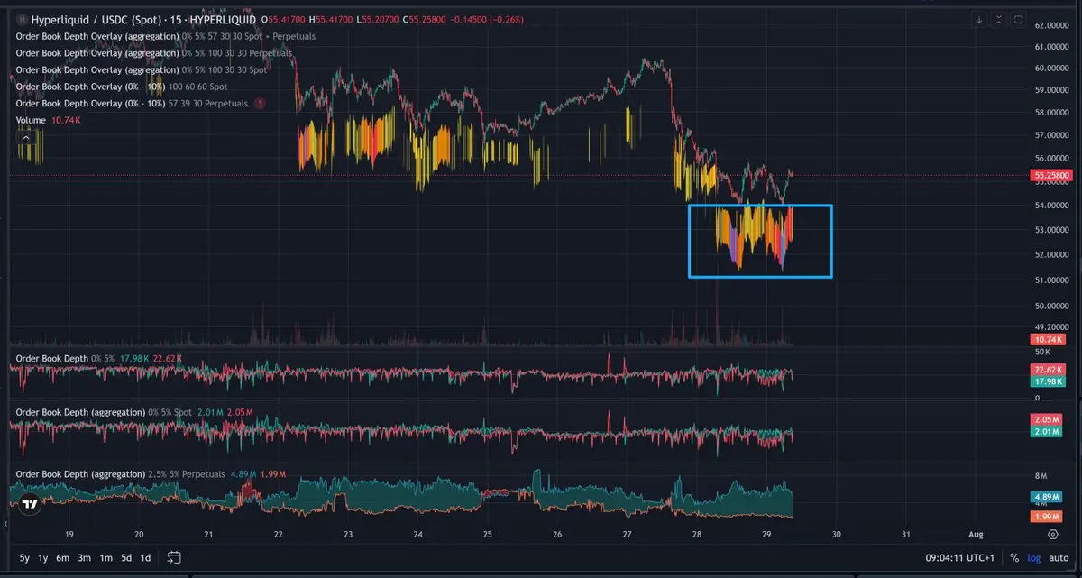Select the 100 30 30 Spot overlay legend
1082x578 pixels.
point(142,69)
